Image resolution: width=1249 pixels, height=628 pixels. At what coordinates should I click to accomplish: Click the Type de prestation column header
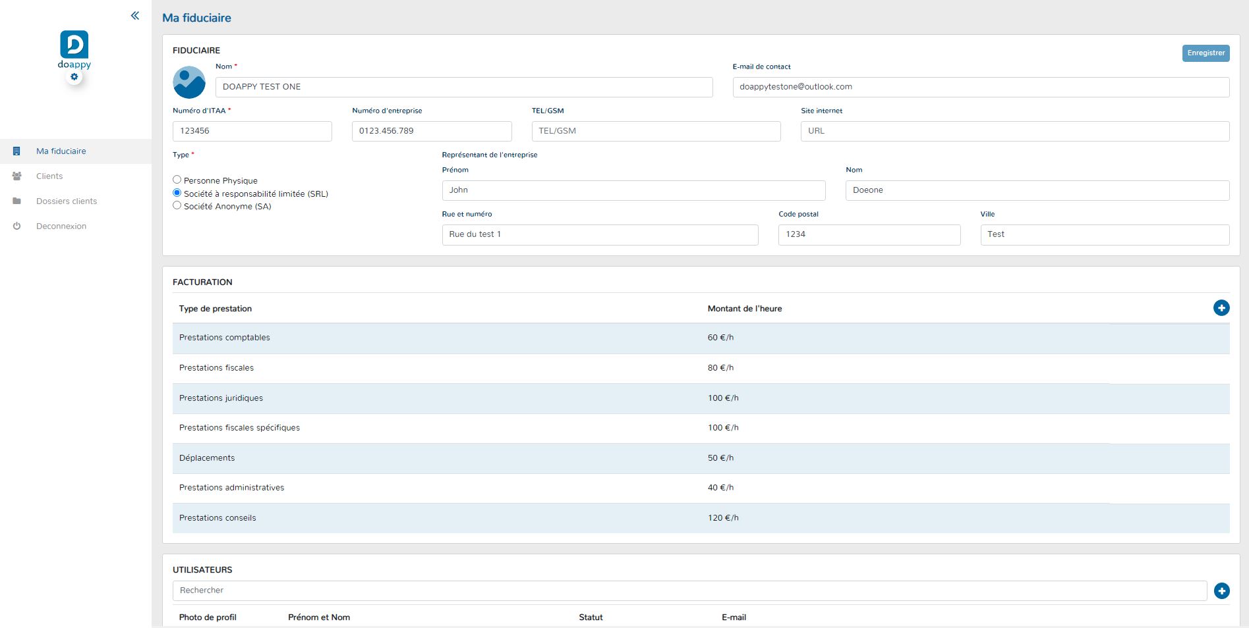coord(216,309)
